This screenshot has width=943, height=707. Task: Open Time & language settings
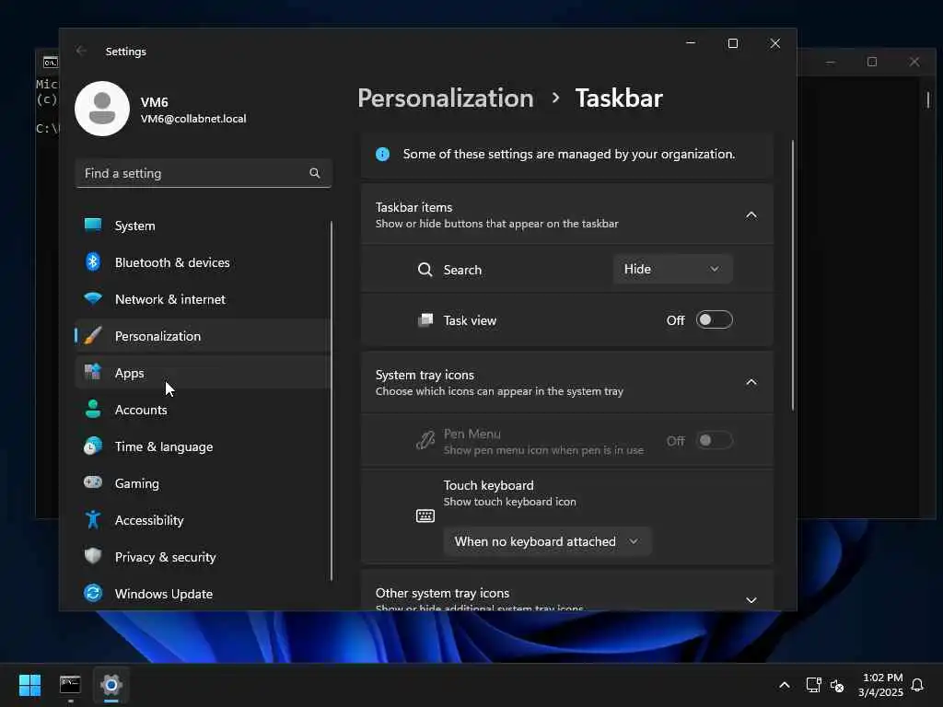[203, 446]
